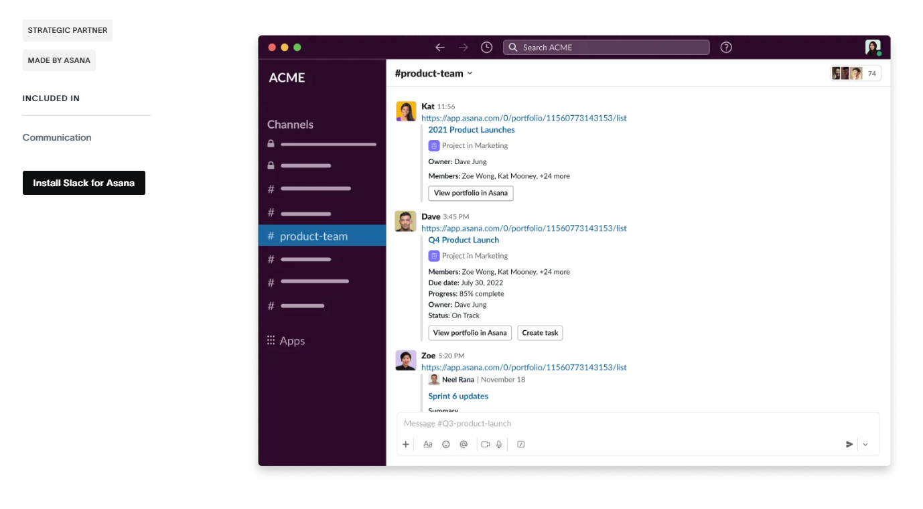This screenshot has width=923, height=509.
Task: Open the Asana portfolio link in Dave's message
Action: [x=524, y=228]
